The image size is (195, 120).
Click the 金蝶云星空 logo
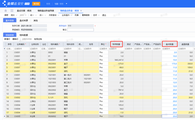click(14, 4)
